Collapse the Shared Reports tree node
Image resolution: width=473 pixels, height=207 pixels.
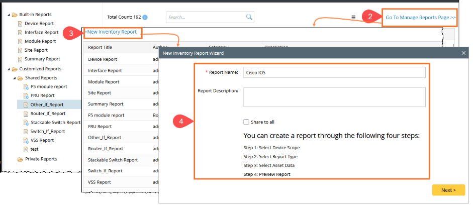click(14, 78)
